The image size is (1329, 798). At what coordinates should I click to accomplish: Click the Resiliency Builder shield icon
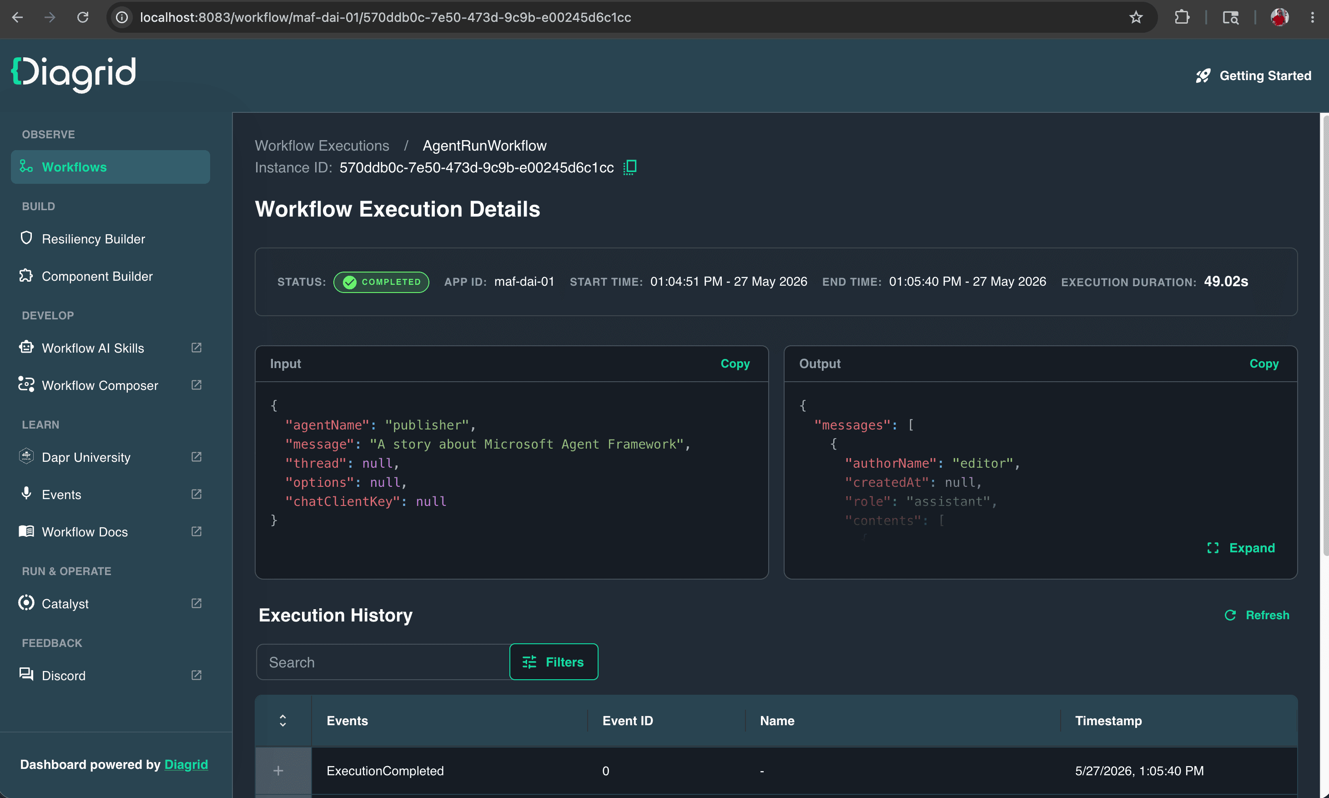(26, 238)
